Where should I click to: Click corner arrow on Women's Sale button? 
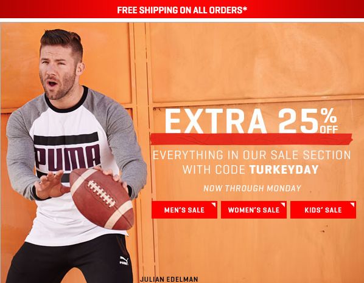(x=283, y=205)
